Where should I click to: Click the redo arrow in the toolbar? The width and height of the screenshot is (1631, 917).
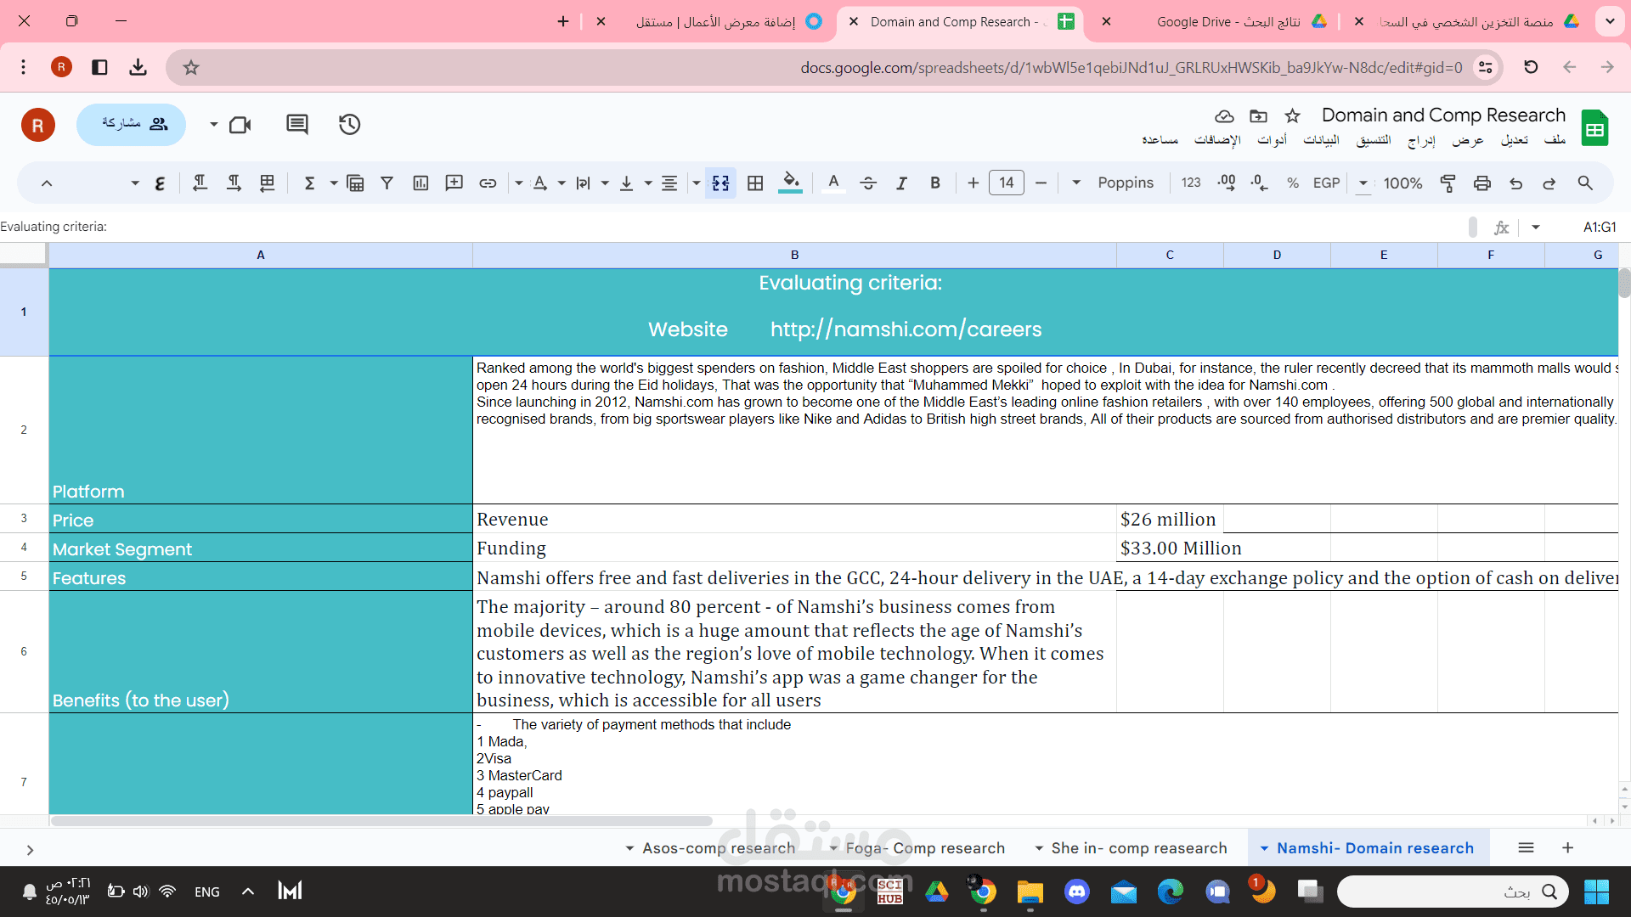1549,183
